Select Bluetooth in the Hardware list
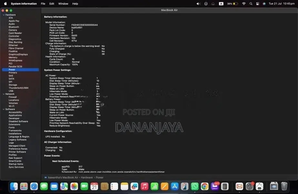Screen dimensions: 298x194 coord(14,27)
